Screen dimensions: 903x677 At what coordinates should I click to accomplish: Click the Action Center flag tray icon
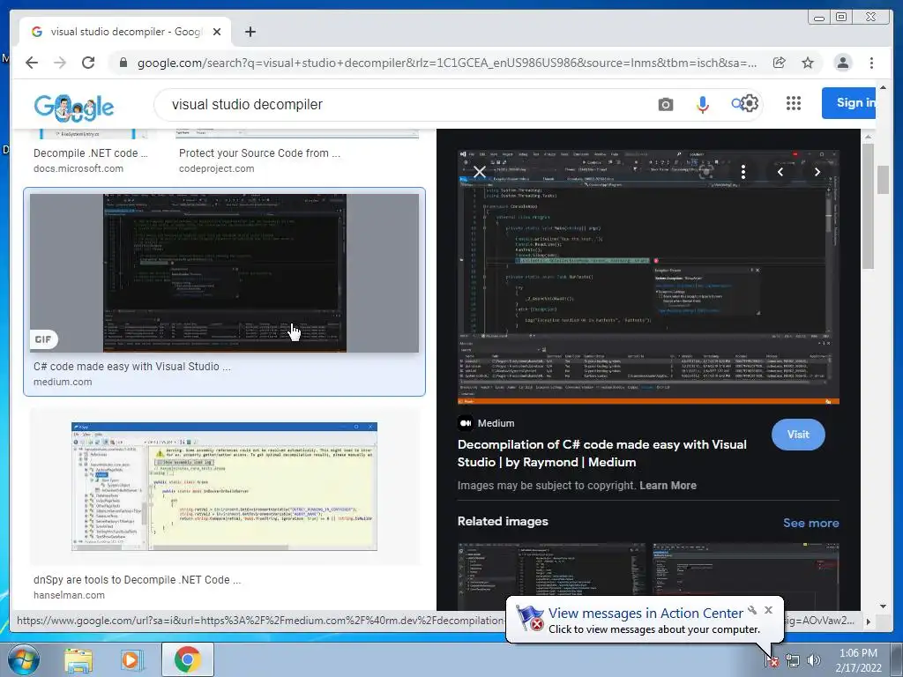point(772,661)
